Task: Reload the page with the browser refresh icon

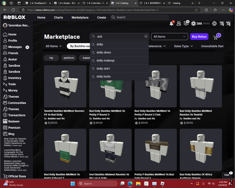Action: (13, 10)
